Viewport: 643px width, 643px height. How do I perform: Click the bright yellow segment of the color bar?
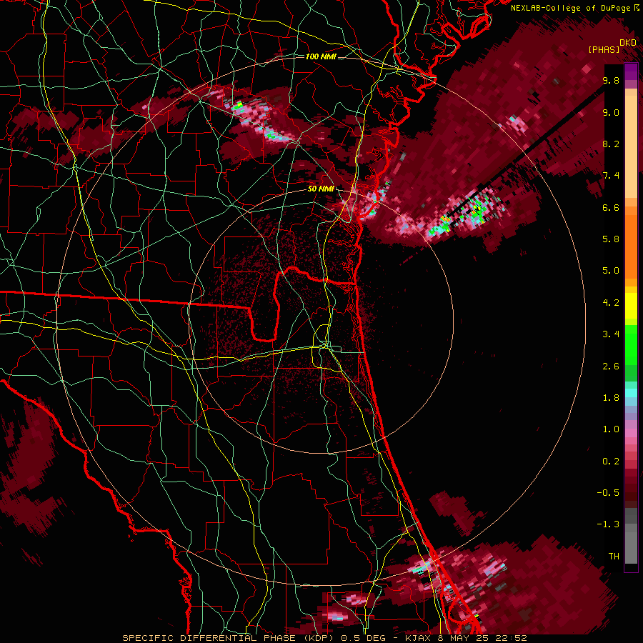pyautogui.click(x=631, y=306)
